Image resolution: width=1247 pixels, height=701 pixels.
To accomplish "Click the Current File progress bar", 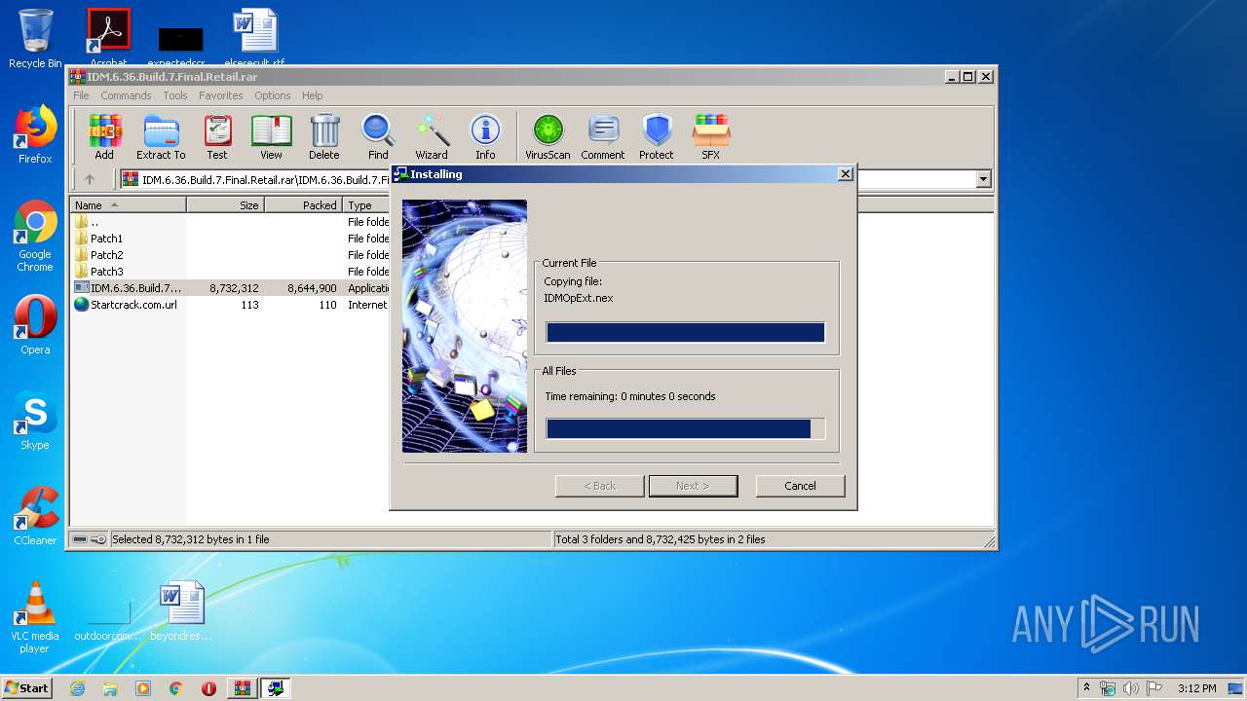I will (685, 333).
